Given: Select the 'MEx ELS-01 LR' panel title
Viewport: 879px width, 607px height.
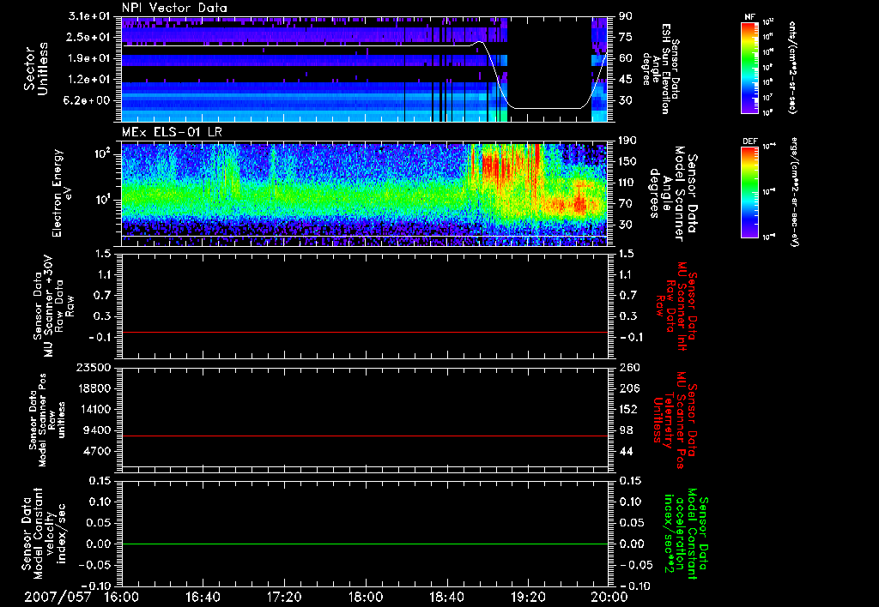Looking at the screenshot, I should tap(172, 133).
